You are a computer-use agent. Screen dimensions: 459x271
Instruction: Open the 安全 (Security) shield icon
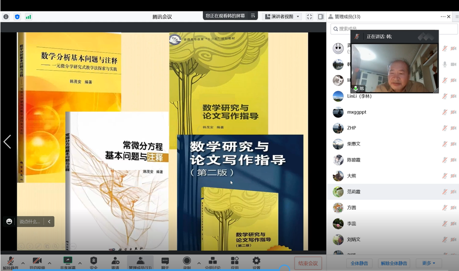(x=93, y=261)
